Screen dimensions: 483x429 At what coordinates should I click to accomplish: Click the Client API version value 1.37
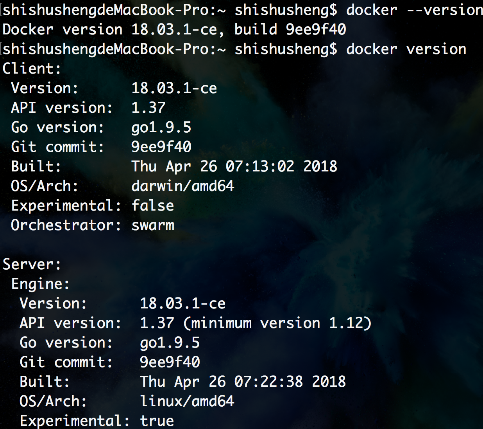[148, 108]
